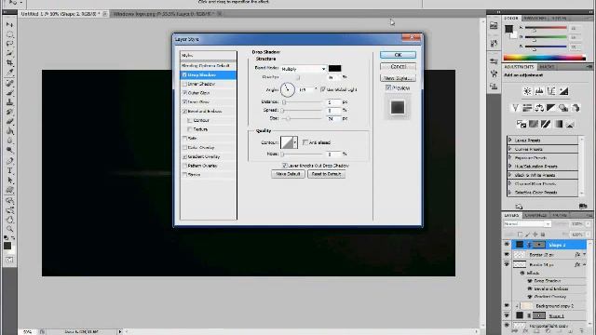
Task: Add a Photo Filter adjustment
Action: coord(563,108)
